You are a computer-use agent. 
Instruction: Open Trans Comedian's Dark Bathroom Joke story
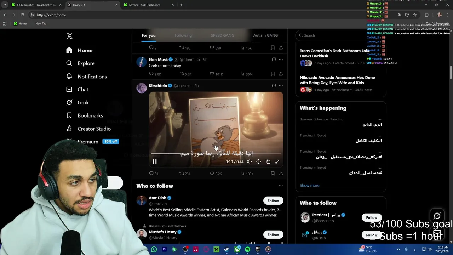pos(340,57)
